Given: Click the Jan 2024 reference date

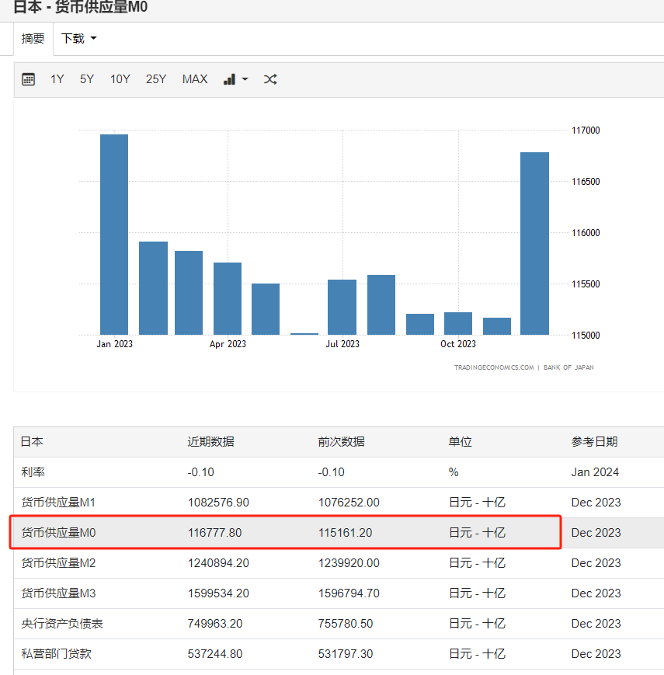Looking at the screenshot, I should [x=595, y=472].
